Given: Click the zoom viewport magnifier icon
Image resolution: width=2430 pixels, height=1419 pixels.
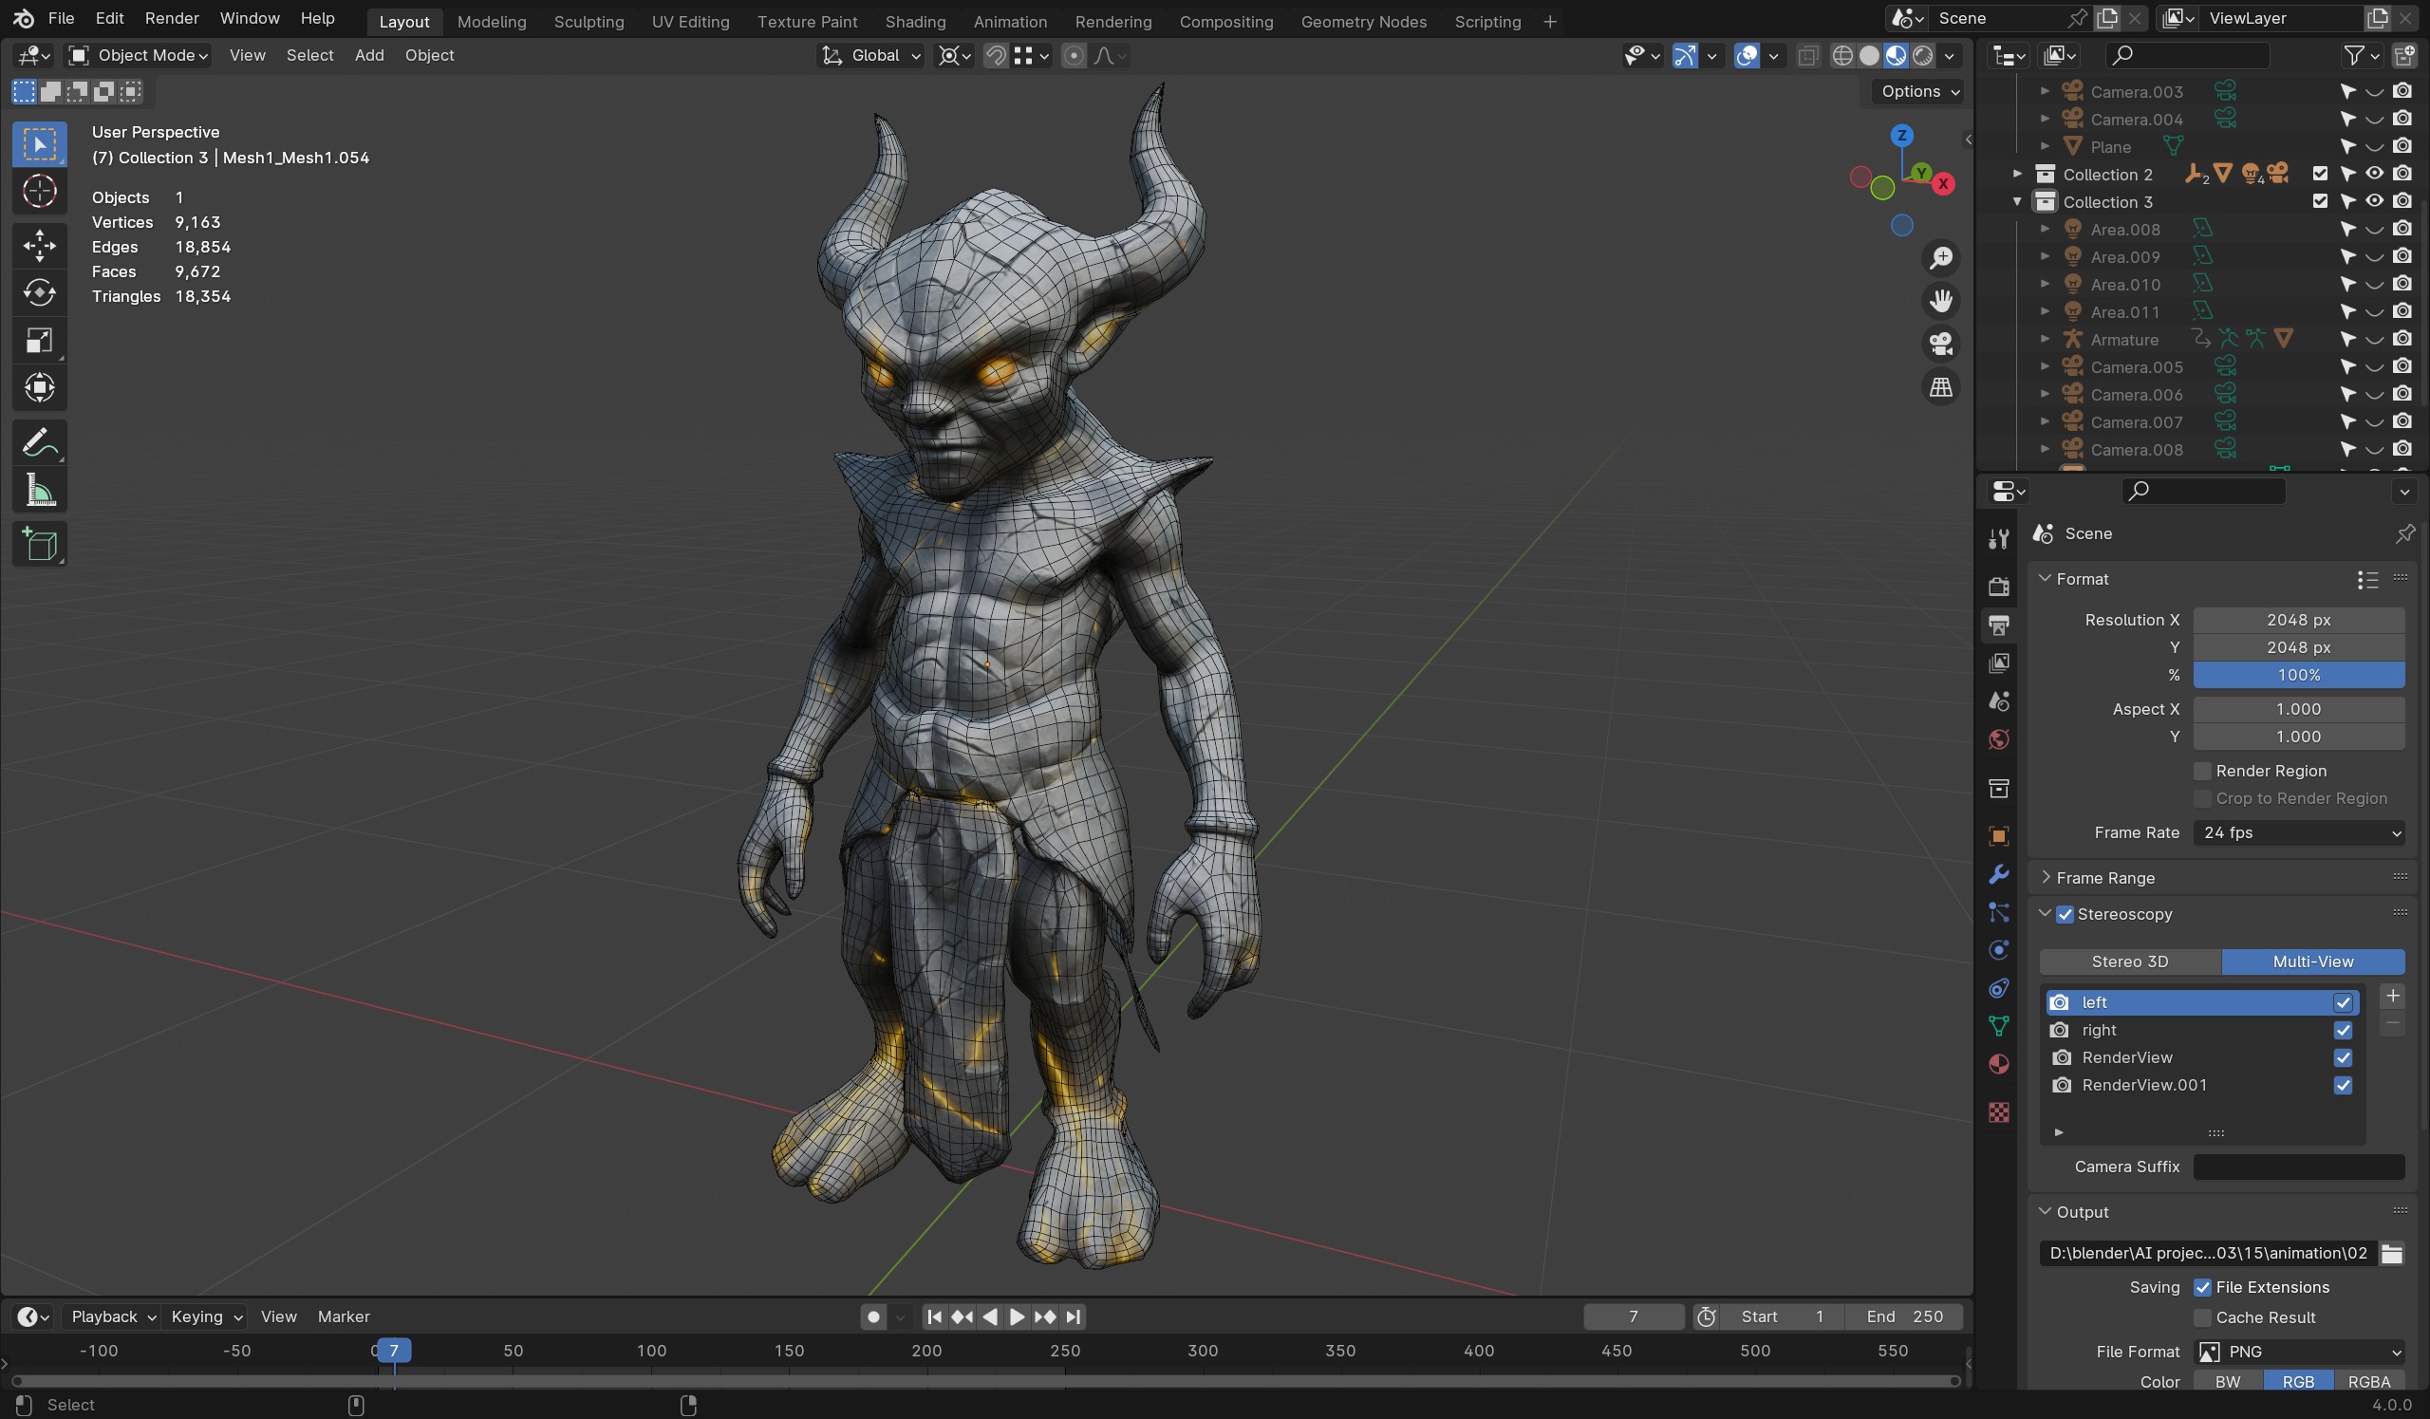Looking at the screenshot, I should point(1940,258).
